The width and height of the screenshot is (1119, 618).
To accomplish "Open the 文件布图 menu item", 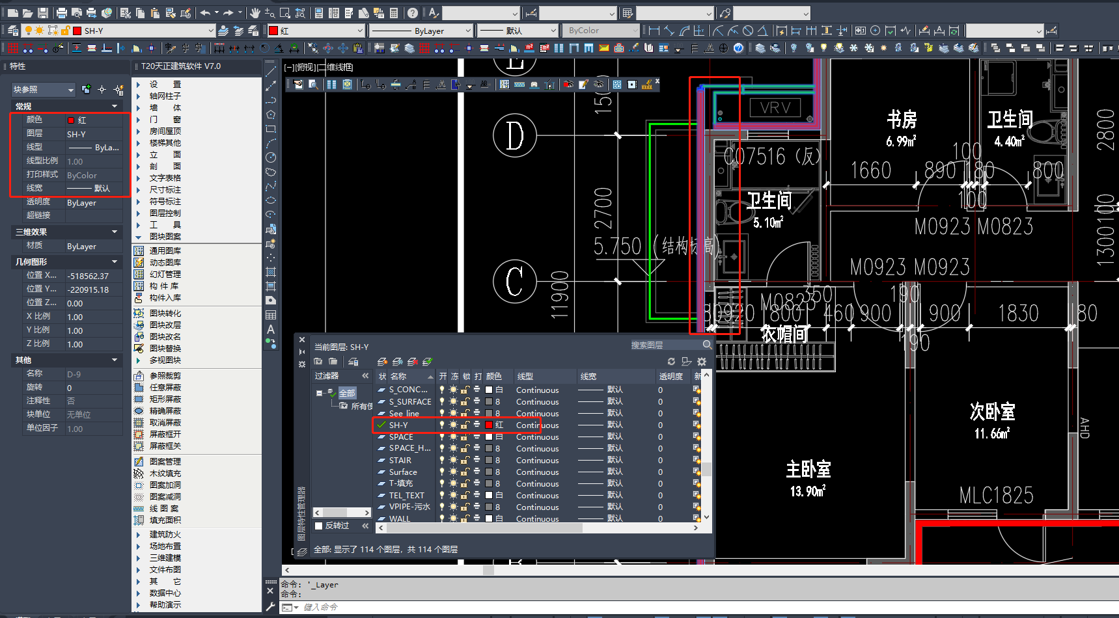I will pyautogui.click(x=165, y=569).
